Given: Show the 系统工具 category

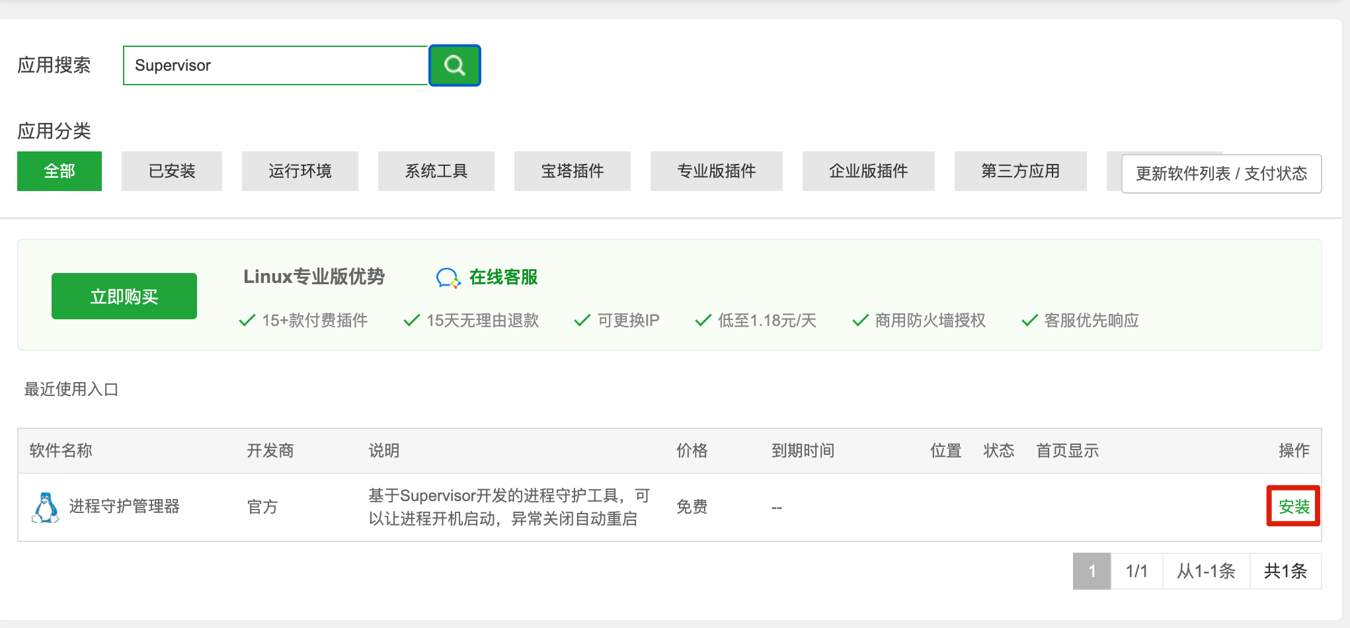Looking at the screenshot, I should 436,171.
